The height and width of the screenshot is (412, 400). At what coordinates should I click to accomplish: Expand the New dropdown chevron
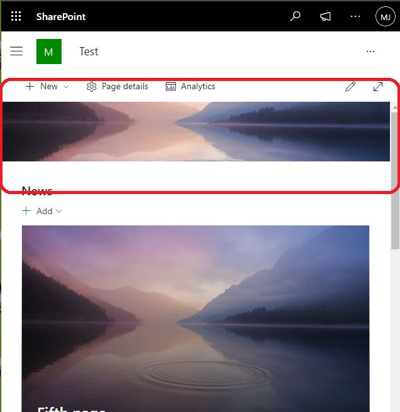click(x=66, y=87)
